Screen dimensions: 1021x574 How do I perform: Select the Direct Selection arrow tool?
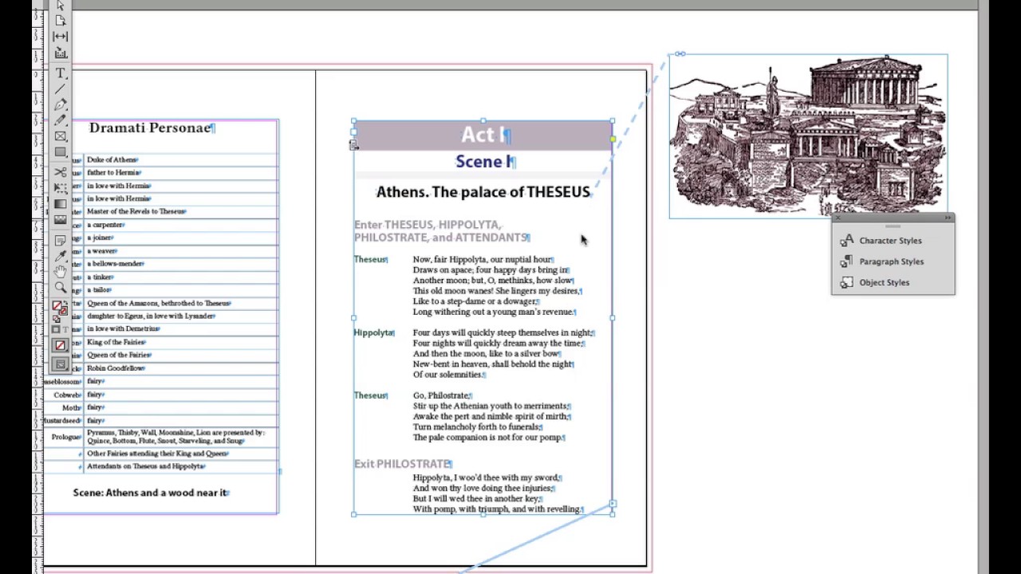click(61, 6)
